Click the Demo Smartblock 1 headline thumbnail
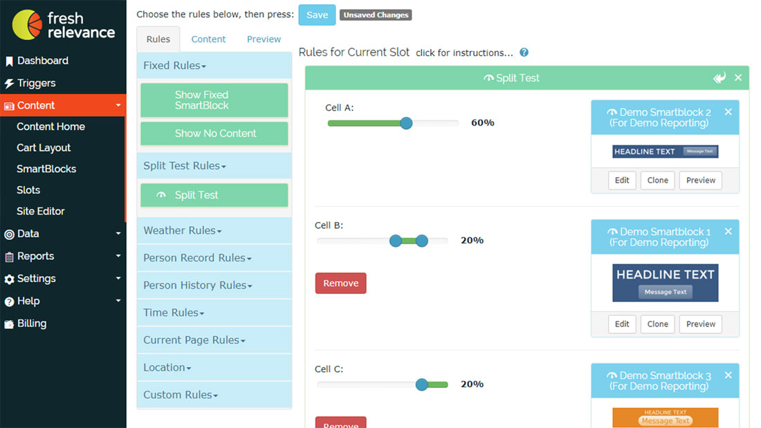This screenshot has width=761, height=428. [x=665, y=282]
